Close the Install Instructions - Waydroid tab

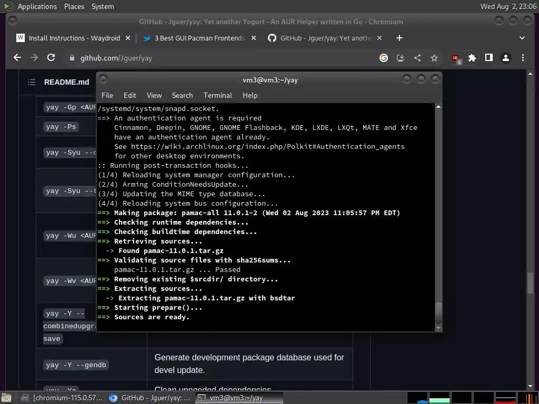click(x=128, y=38)
